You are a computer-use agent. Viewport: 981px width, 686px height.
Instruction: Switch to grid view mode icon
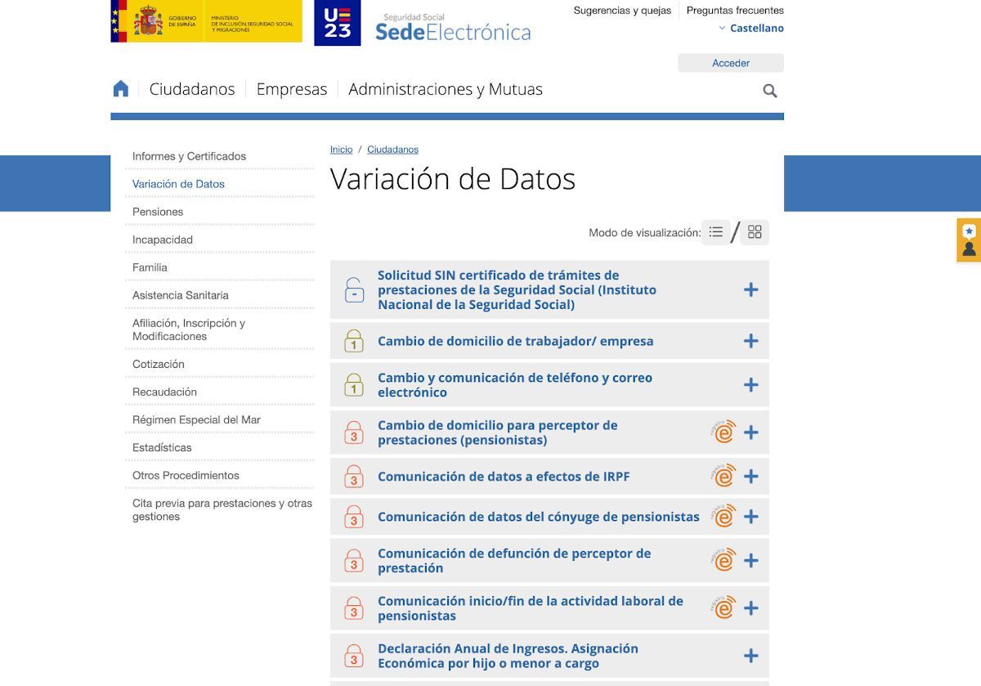755,232
